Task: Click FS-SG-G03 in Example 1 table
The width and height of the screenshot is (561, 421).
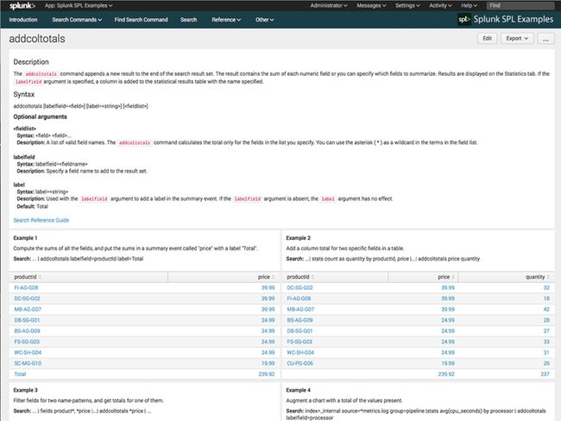Action: tap(27, 342)
